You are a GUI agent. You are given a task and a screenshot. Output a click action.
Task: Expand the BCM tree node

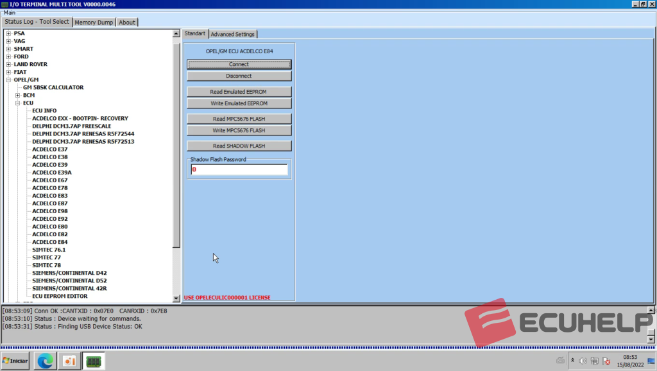click(x=17, y=95)
